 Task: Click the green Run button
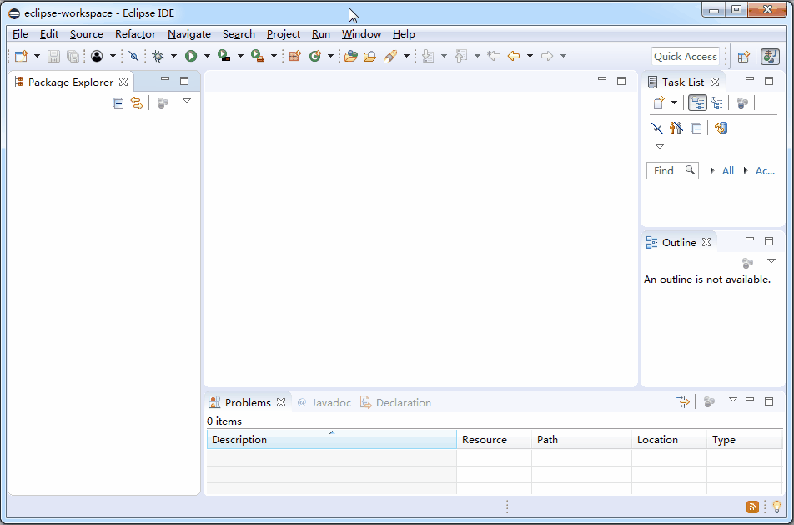pyautogui.click(x=191, y=56)
